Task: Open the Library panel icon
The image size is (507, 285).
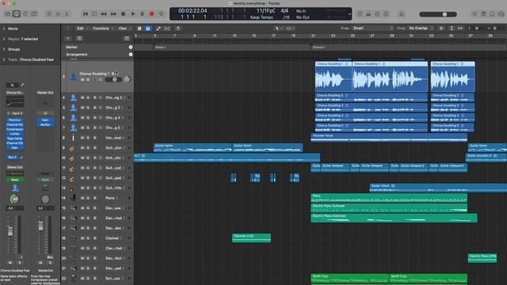Action: 7,14
